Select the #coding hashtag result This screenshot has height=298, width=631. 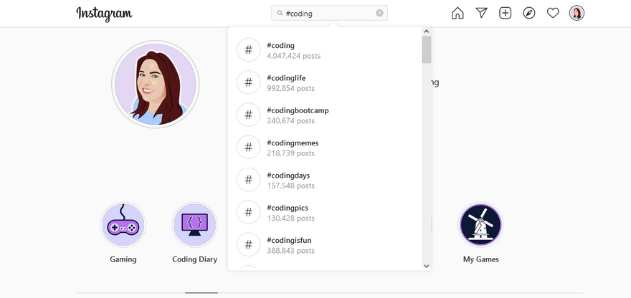tap(294, 50)
